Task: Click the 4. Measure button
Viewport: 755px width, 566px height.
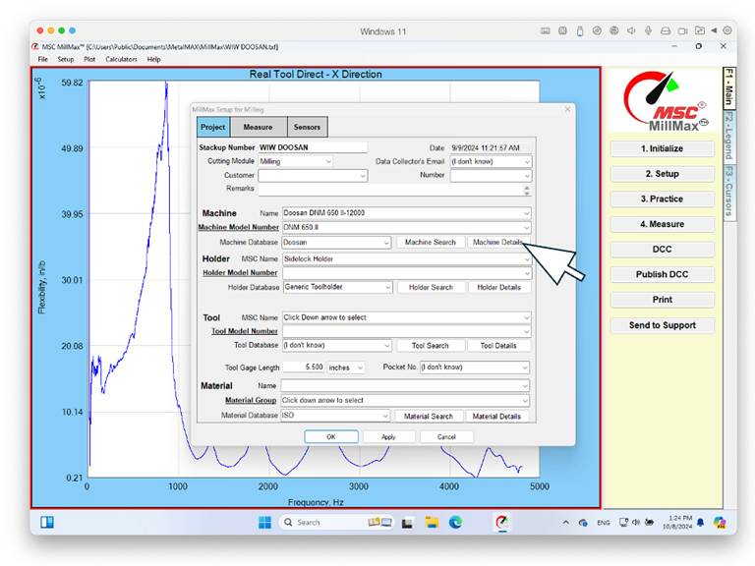Action: [662, 224]
